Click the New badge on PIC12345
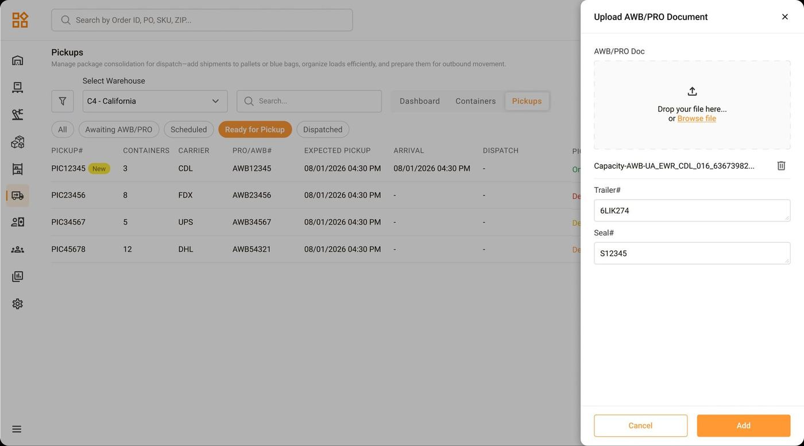804x446 pixels. point(99,169)
